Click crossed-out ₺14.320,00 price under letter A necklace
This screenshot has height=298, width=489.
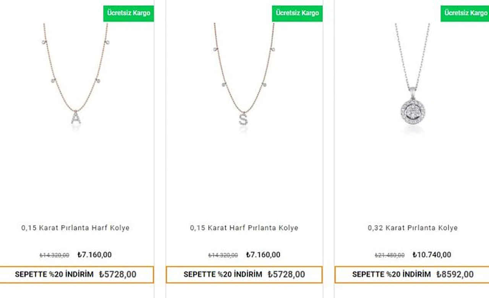(x=55, y=255)
